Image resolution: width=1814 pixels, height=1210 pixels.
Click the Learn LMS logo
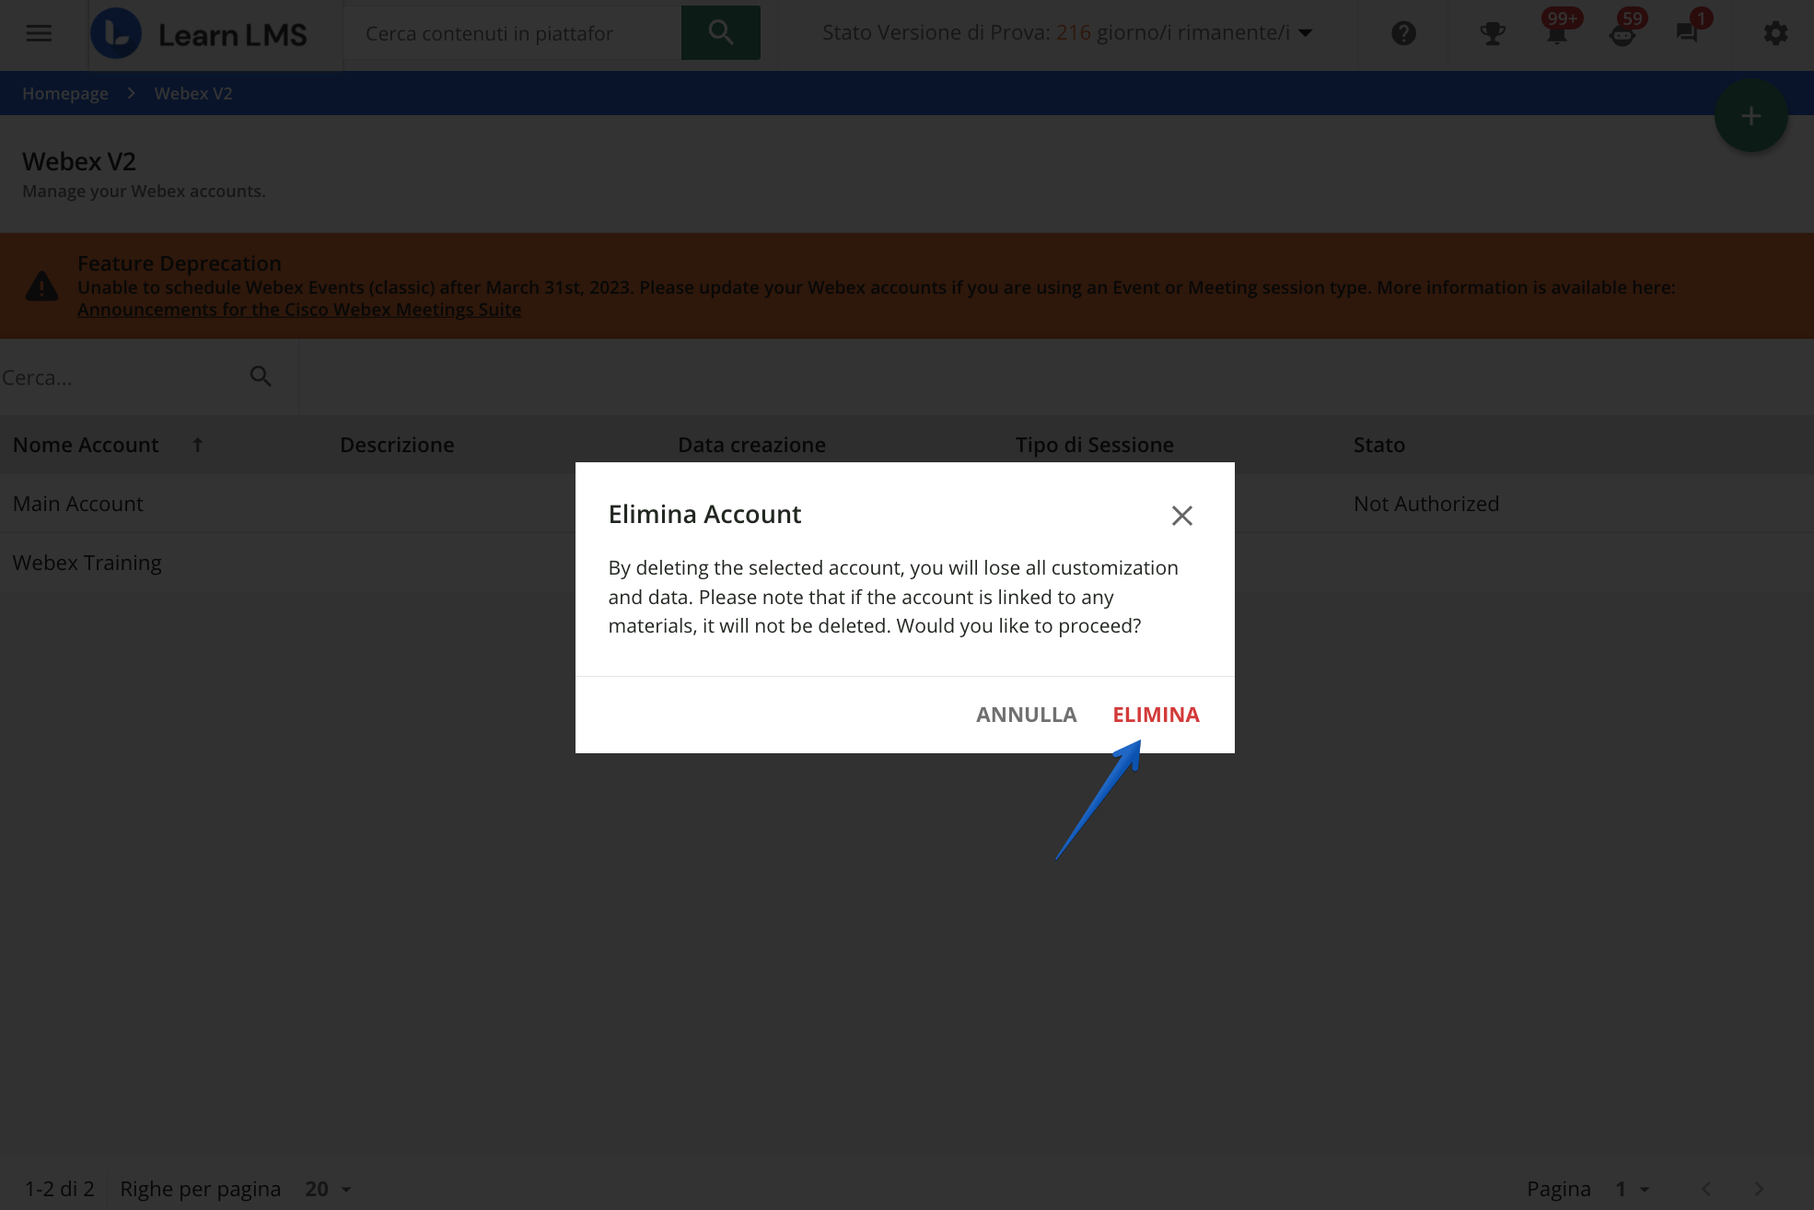pos(203,34)
